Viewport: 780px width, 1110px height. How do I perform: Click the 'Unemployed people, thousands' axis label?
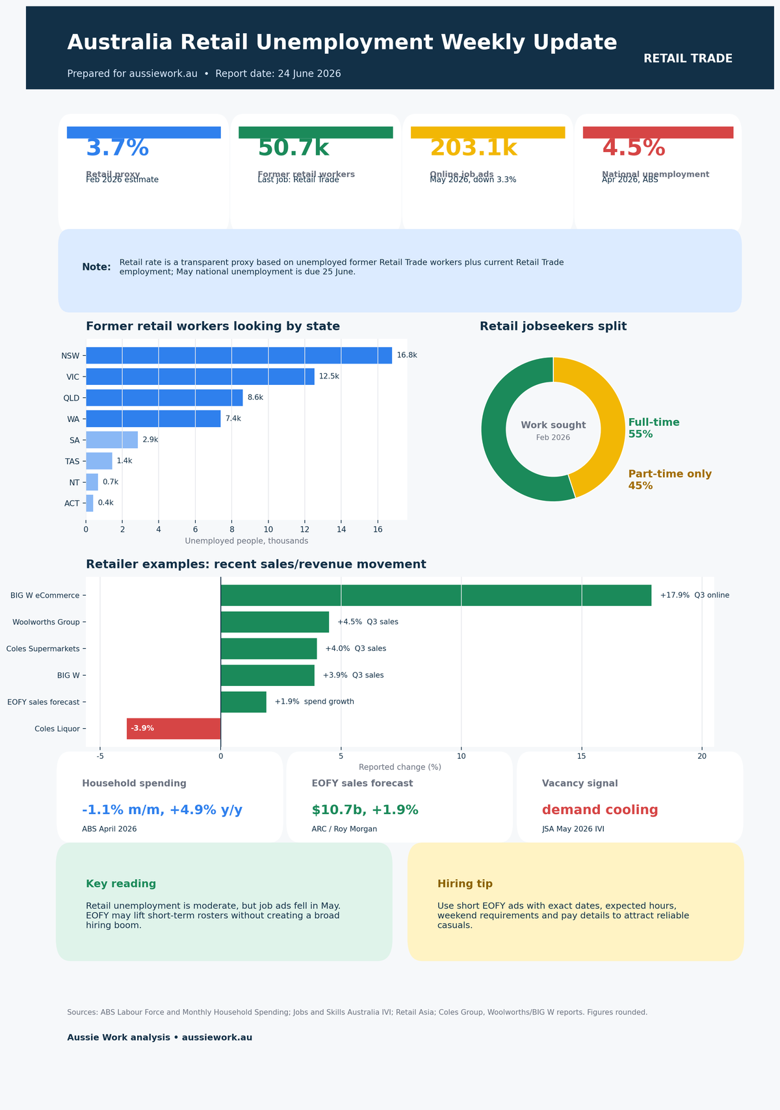246,541
